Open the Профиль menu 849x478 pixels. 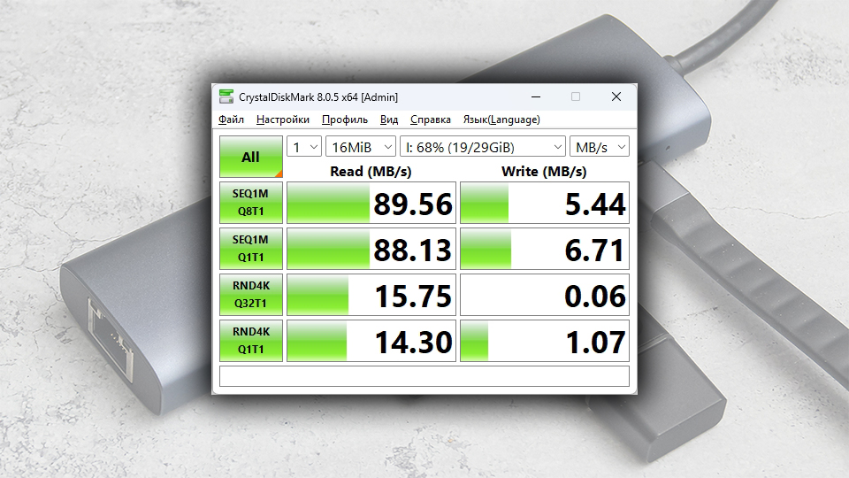coord(344,119)
